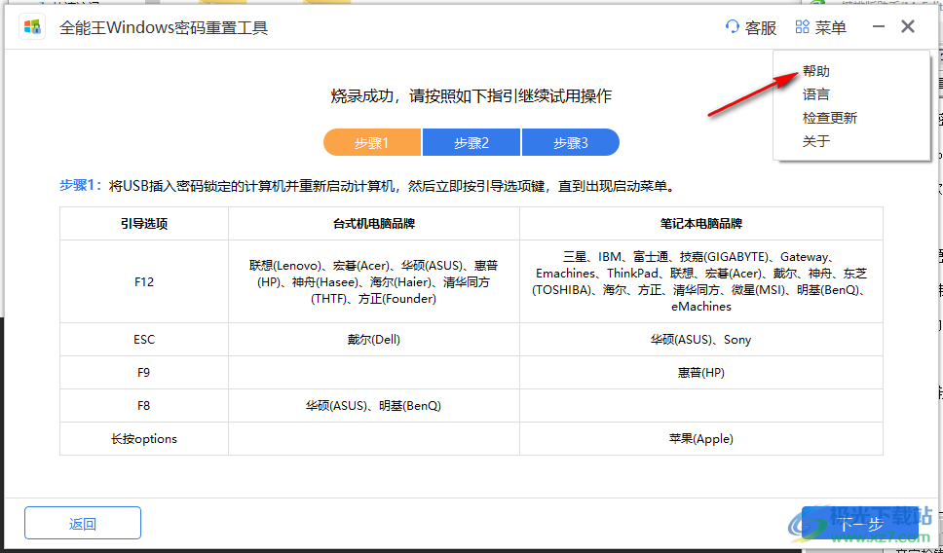Click the 苹果(Apple) laptop cell
The image size is (943, 553).
(x=701, y=439)
